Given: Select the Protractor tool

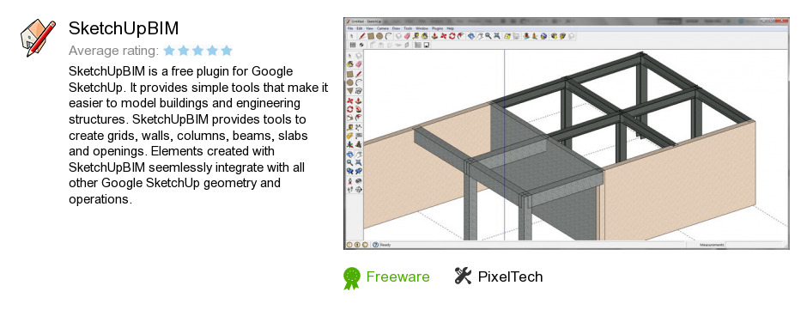Looking at the screenshot, I should (x=350, y=136).
